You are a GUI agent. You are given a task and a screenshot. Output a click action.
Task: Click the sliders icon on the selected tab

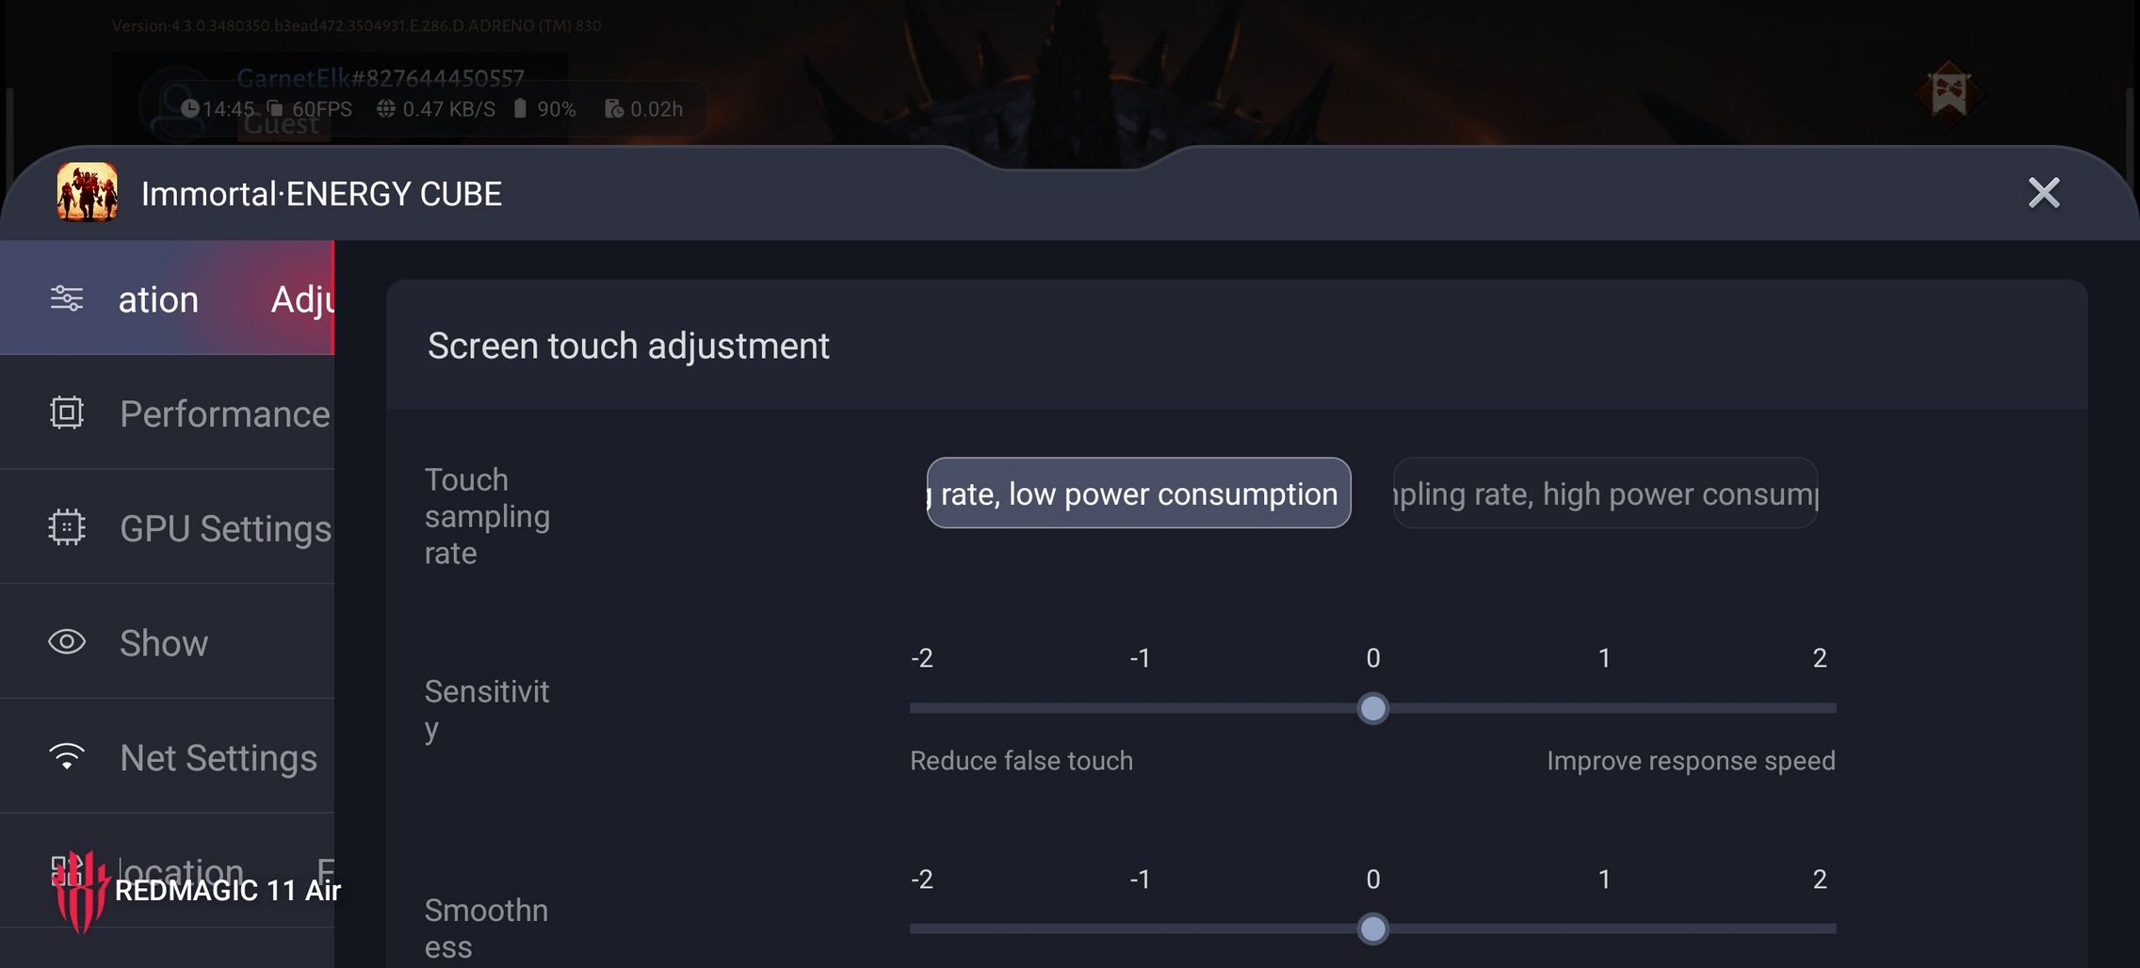pos(67,298)
